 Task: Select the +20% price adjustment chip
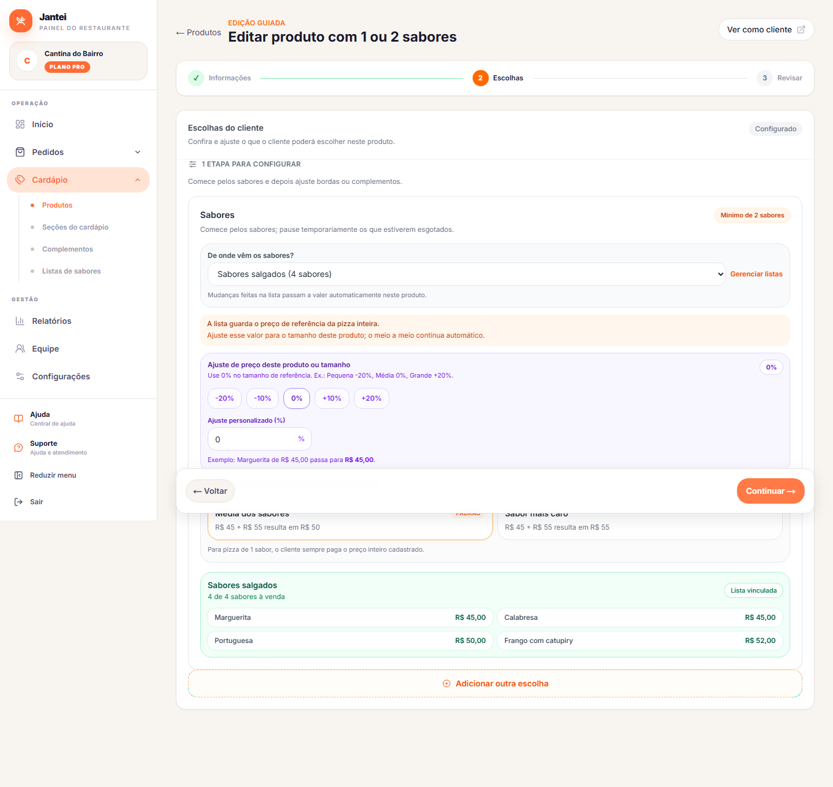point(371,398)
